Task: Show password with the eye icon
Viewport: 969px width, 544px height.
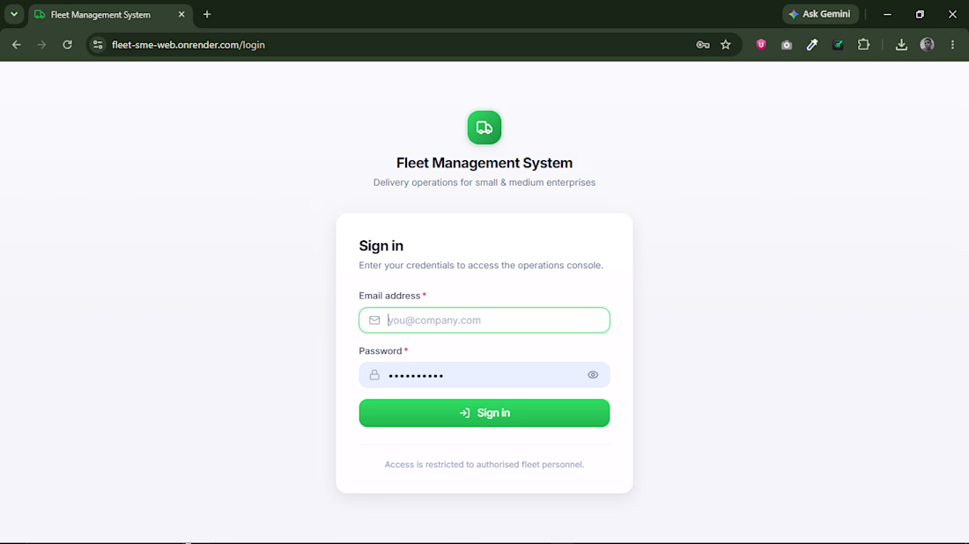Action: point(593,375)
